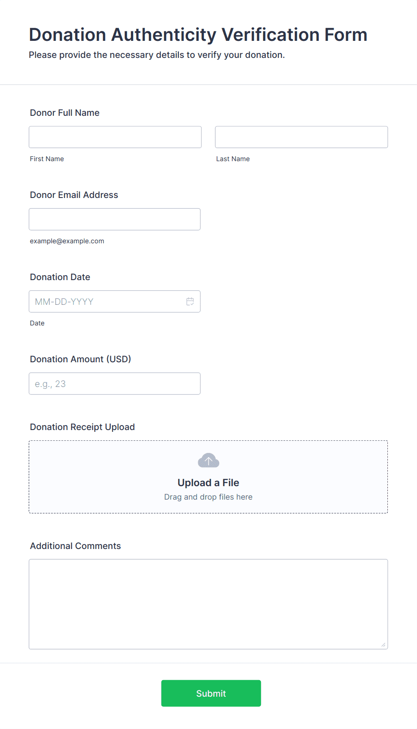Select the Donor Email Address field
417x729 pixels.
point(115,219)
